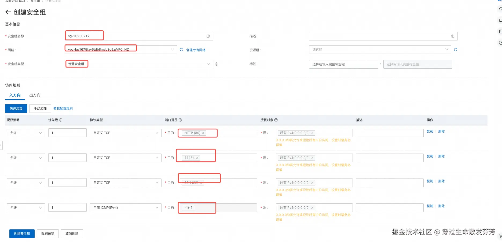This screenshot has width=502, height=242.
Task: Remove source 所有IPv4 tag in 11434 row
Action: click(x=312, y=158)
